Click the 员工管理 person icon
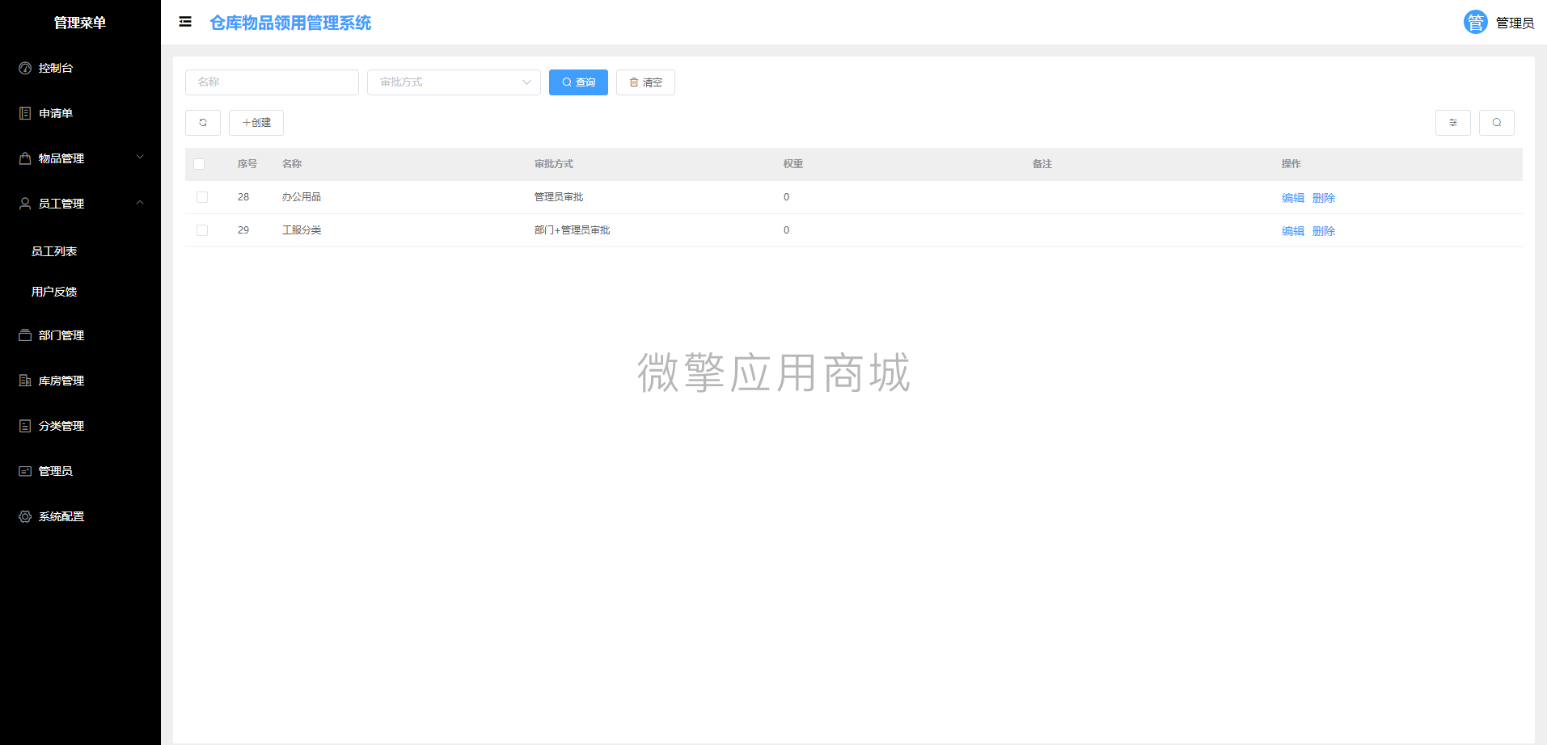Image resolution: width=1547 pixels, height=745 pixels. [25, 204]
